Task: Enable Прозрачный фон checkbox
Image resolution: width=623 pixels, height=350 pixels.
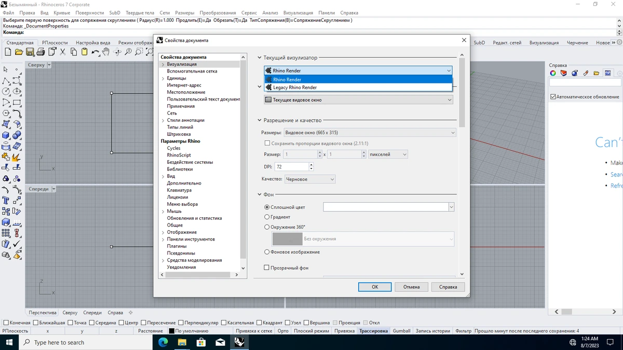Action: tap(286, 268)
